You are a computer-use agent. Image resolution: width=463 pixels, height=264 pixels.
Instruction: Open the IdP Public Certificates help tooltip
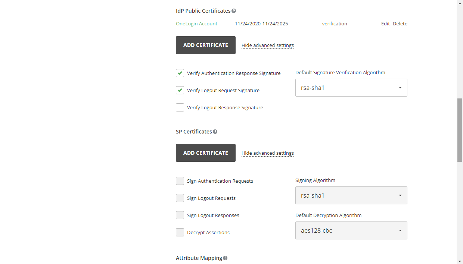click(x=234, y=10)
